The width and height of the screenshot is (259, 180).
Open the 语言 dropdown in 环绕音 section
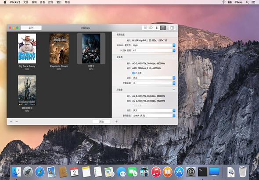pyautogui.click(x=154, y=110)
